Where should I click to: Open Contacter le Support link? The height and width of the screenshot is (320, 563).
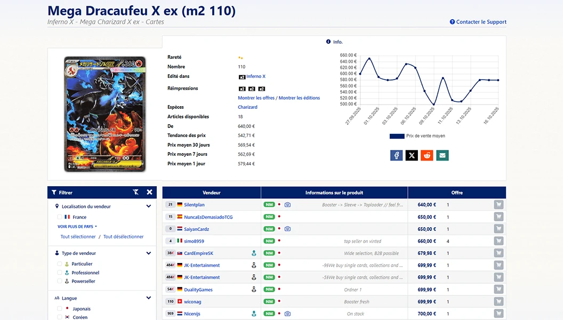point(481,22)
